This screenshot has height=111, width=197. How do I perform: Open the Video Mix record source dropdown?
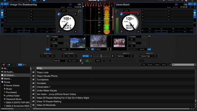tap(59, 61)
